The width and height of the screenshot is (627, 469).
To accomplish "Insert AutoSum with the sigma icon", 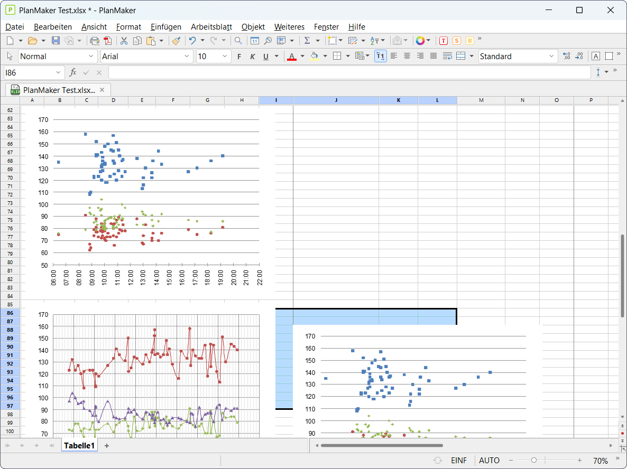I will pyautogui.click(x=307, y=40).
